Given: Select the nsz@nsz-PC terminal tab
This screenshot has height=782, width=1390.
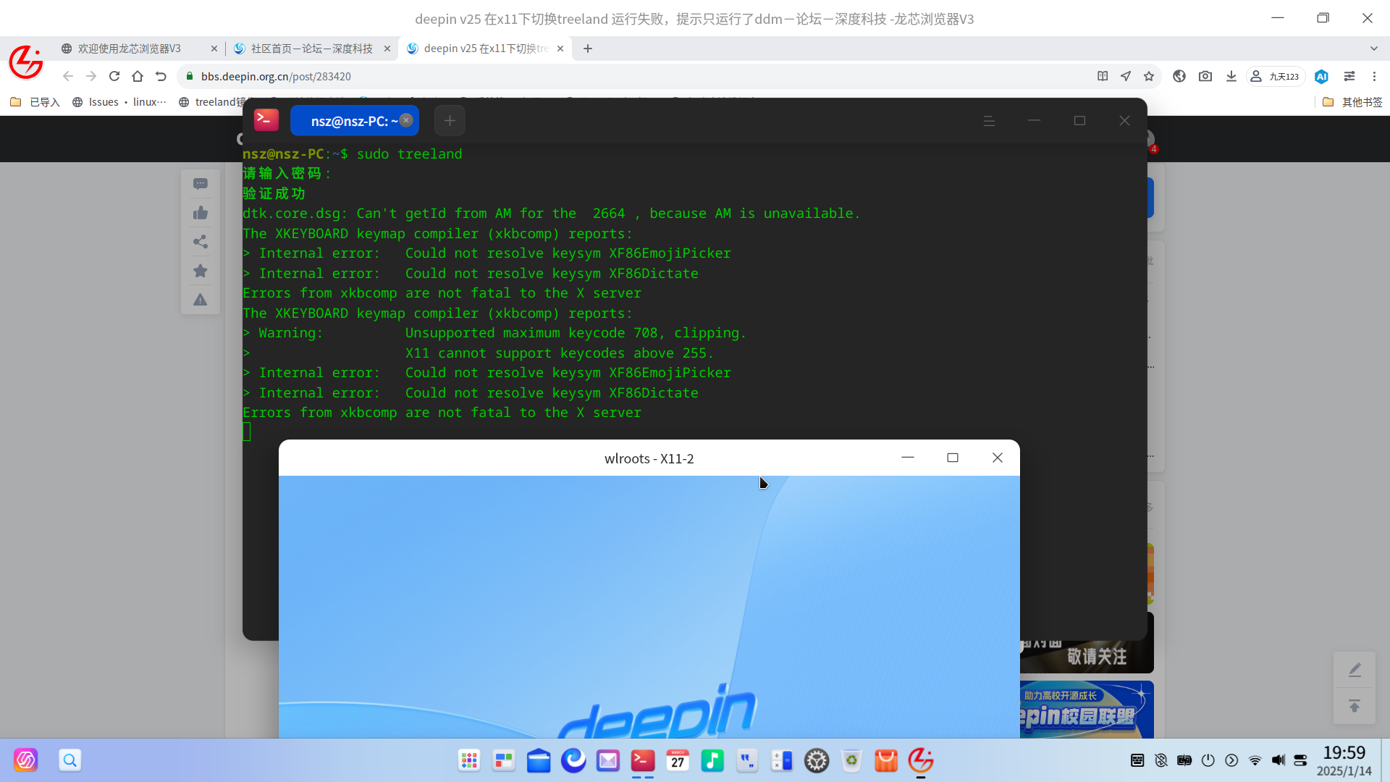Looking at the screenshot, I should tap(354, 121).
